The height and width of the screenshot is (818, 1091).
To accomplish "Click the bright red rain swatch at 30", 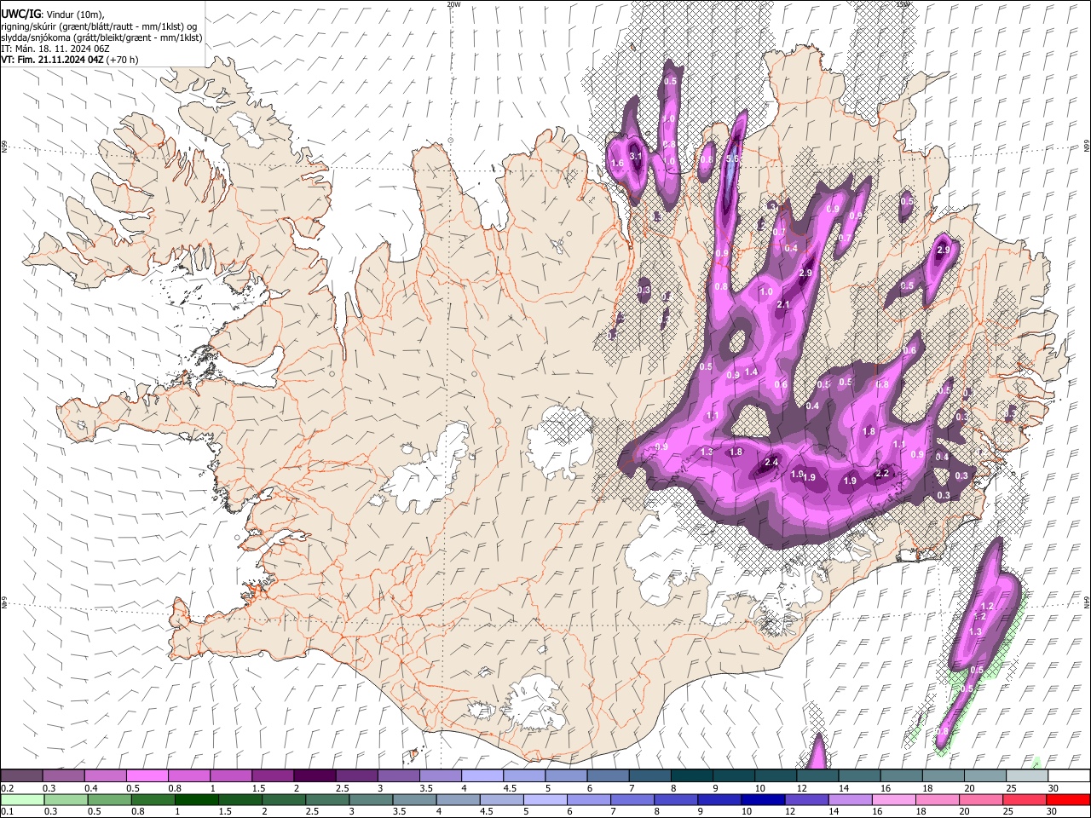I will pos(1067,800).
